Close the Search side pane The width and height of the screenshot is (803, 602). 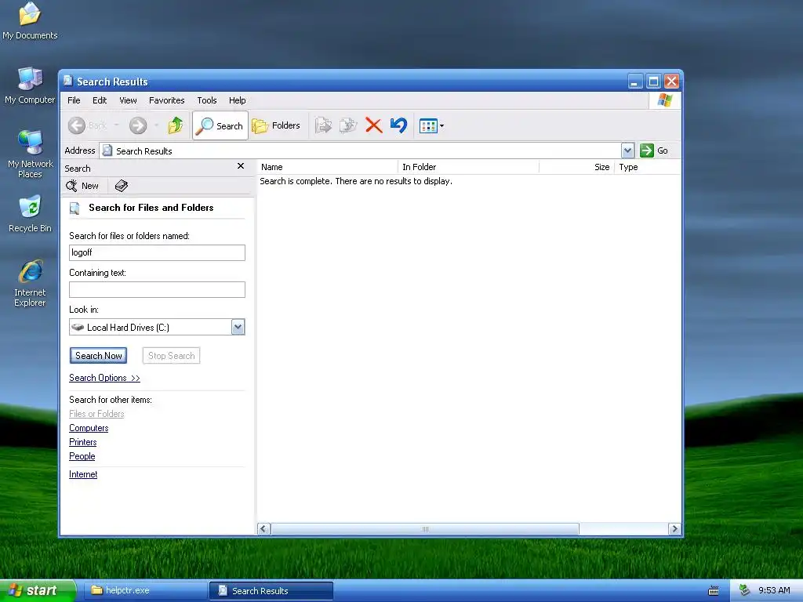pos(241,166)
